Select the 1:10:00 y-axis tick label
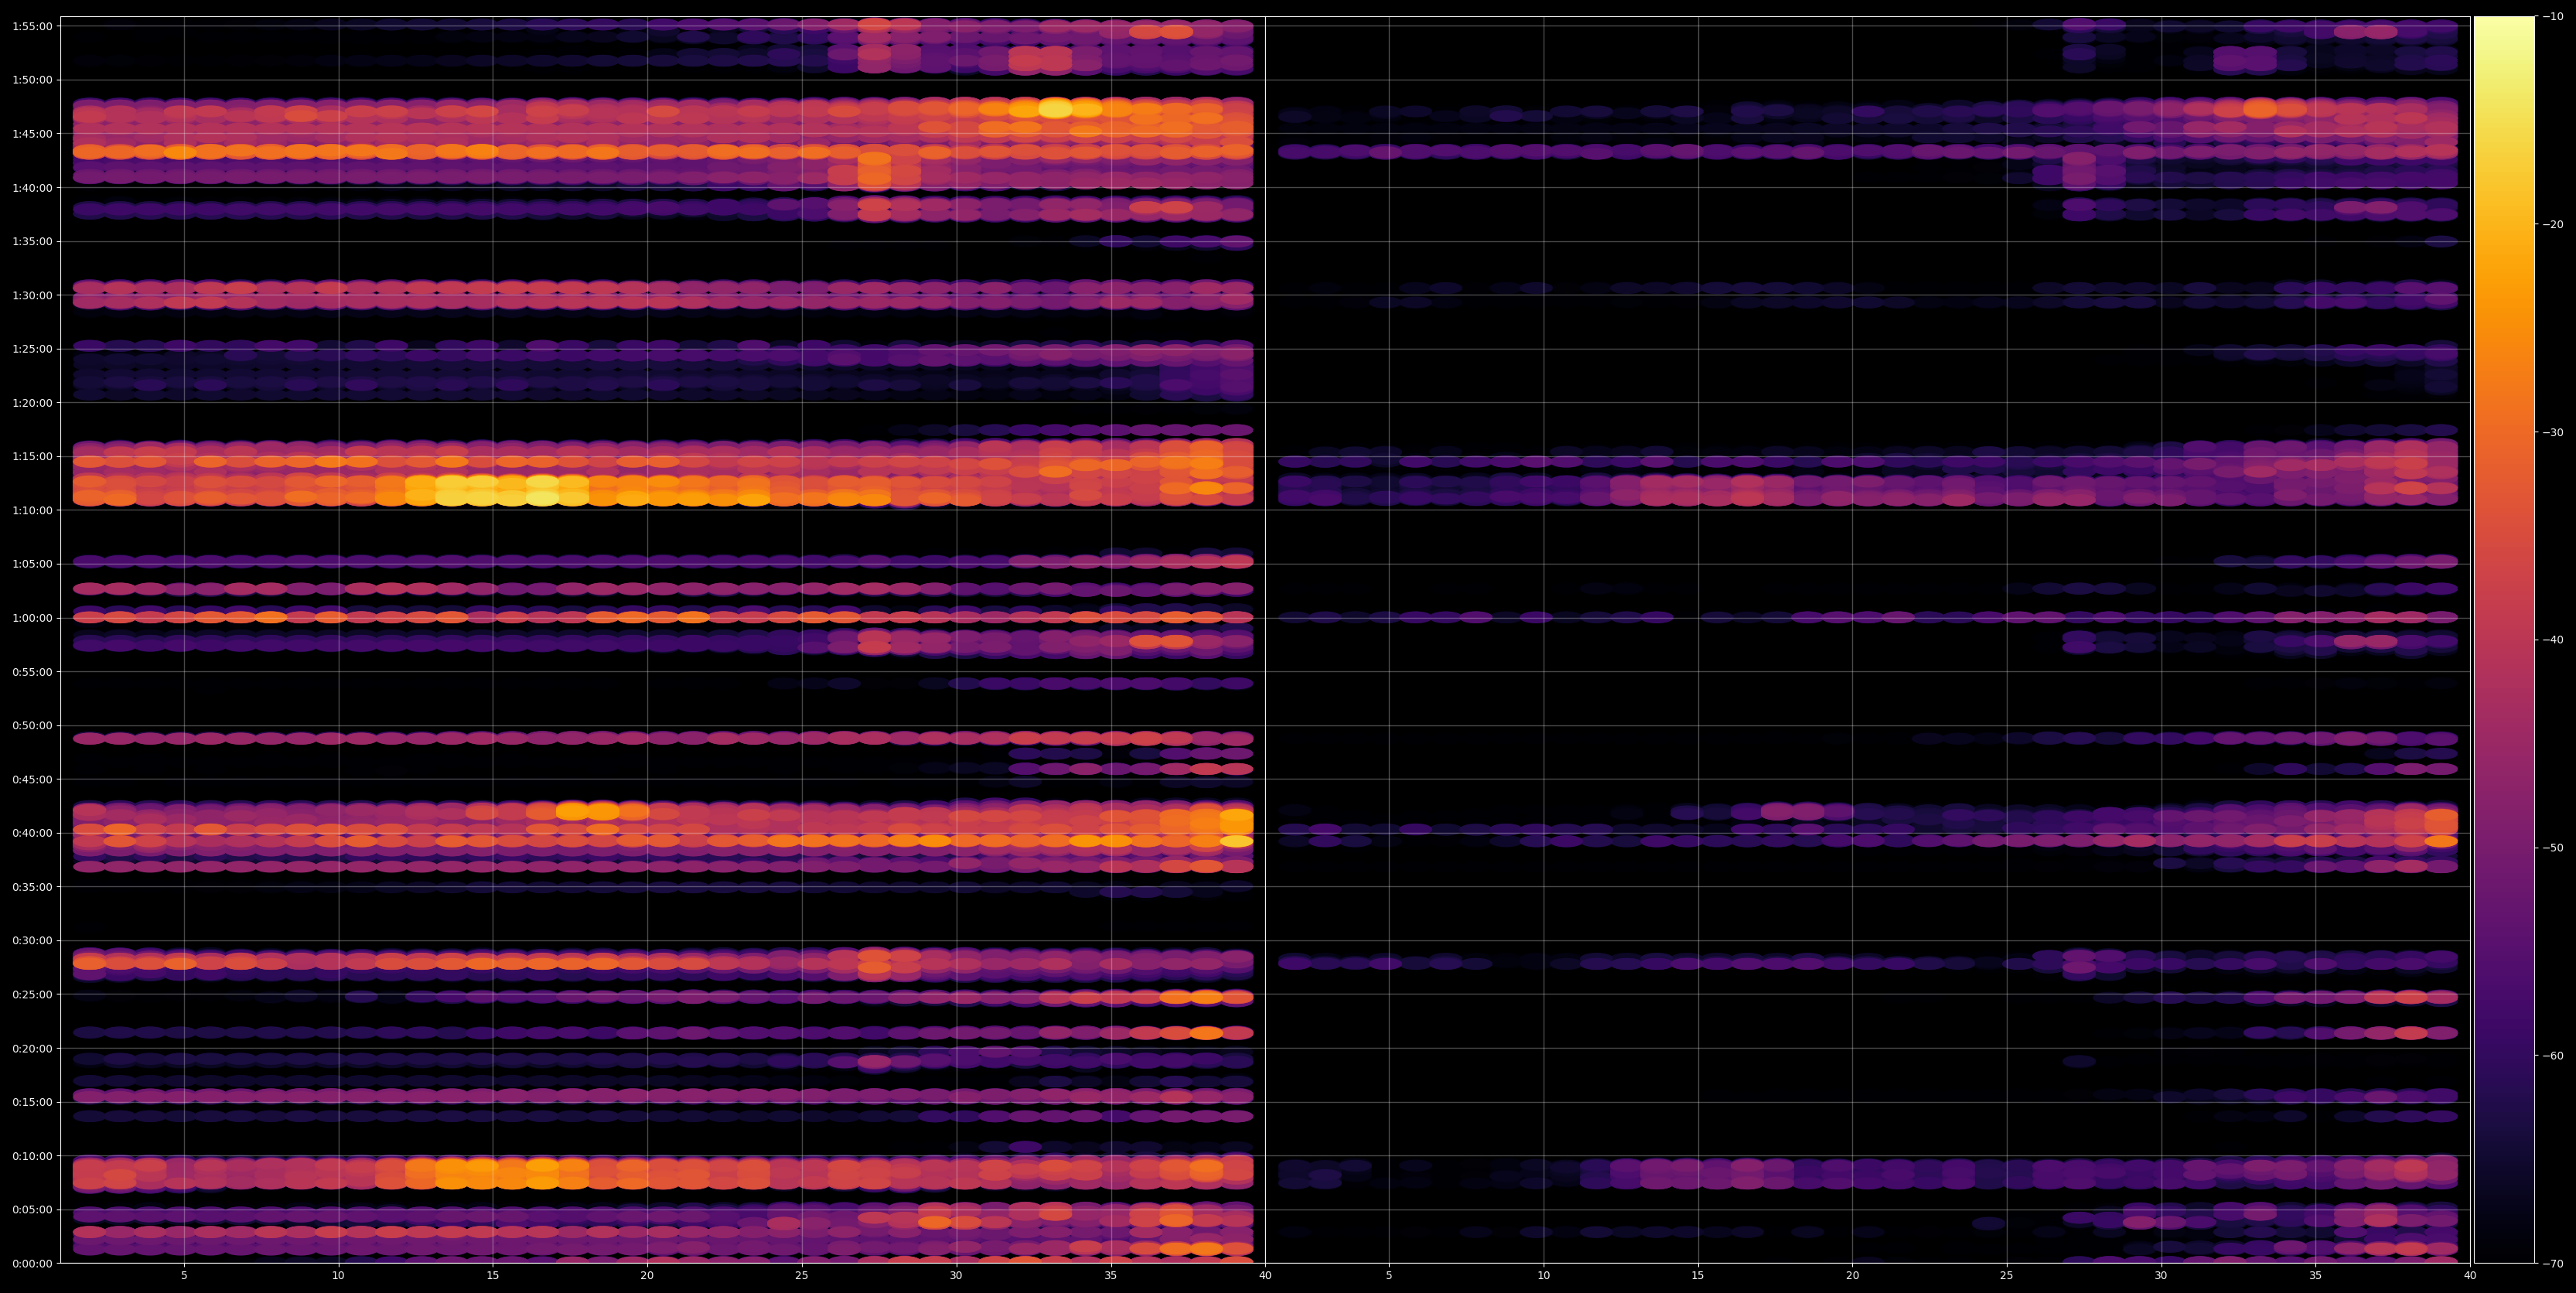 point(32,510)
